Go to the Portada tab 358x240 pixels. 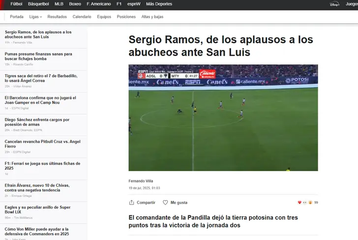[17, 17]
